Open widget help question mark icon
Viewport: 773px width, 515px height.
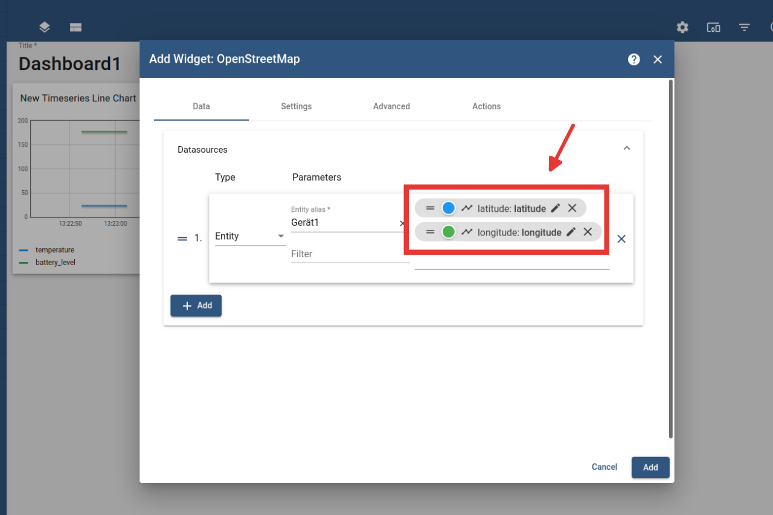tap(633, 59)
